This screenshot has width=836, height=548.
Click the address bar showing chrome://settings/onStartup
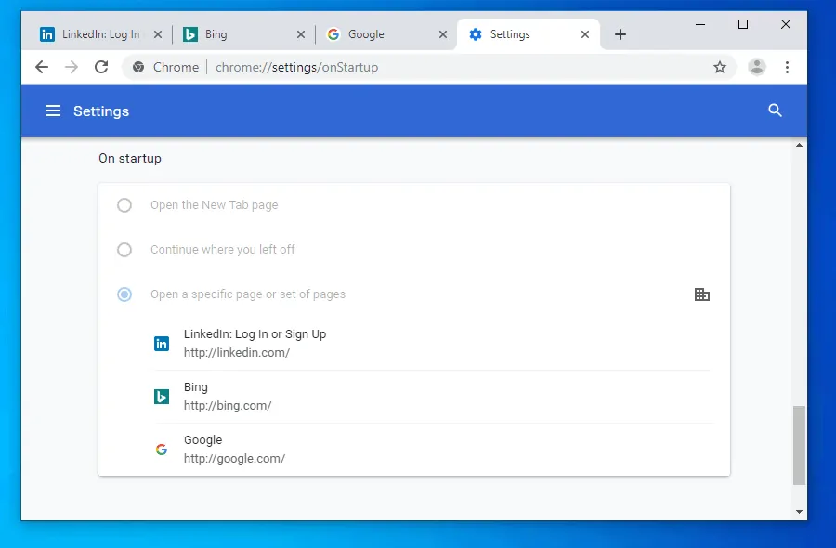coord(418,67)
